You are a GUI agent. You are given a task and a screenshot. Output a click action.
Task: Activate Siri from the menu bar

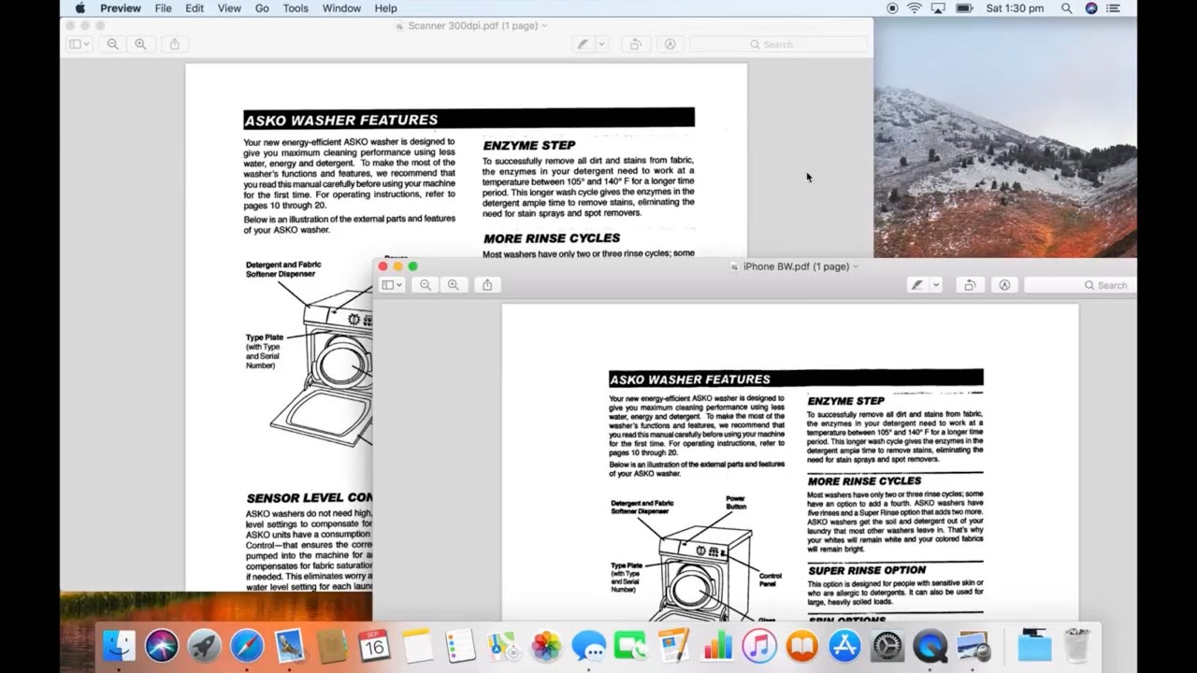pos(1091,8)
